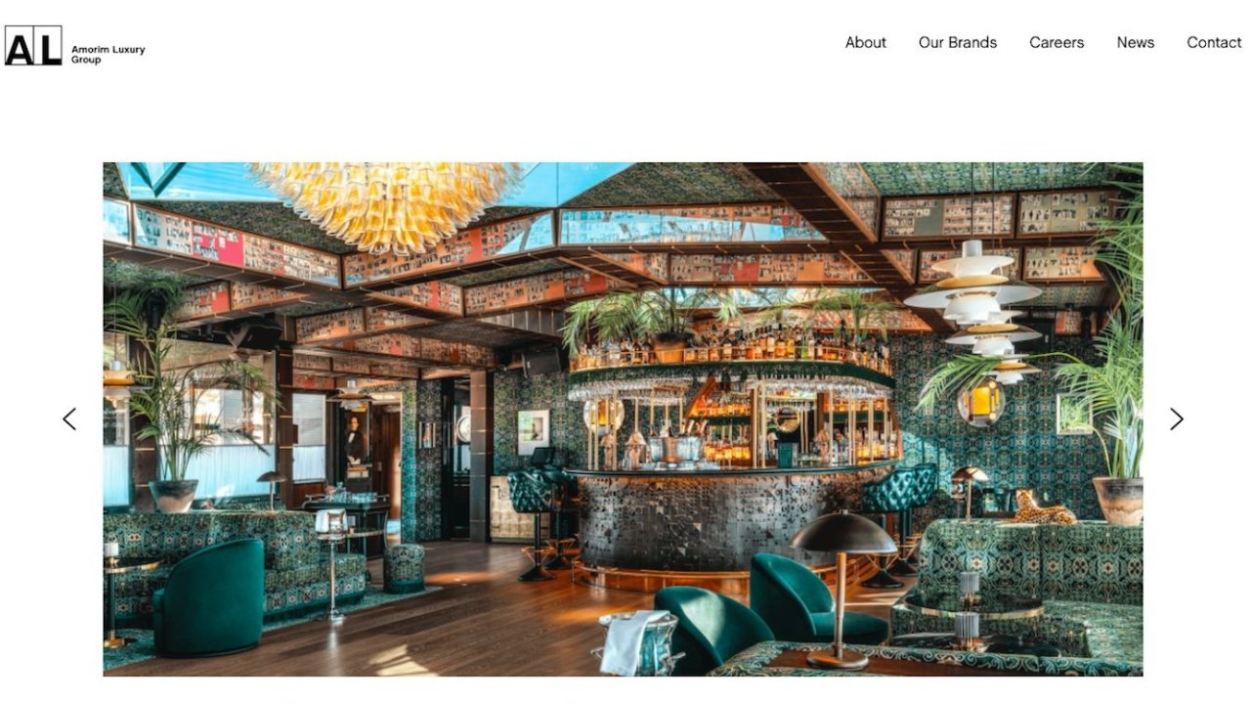Show the previous slide with left arrow
This screenshot has height=704, width=1251.
click(69, 418)
